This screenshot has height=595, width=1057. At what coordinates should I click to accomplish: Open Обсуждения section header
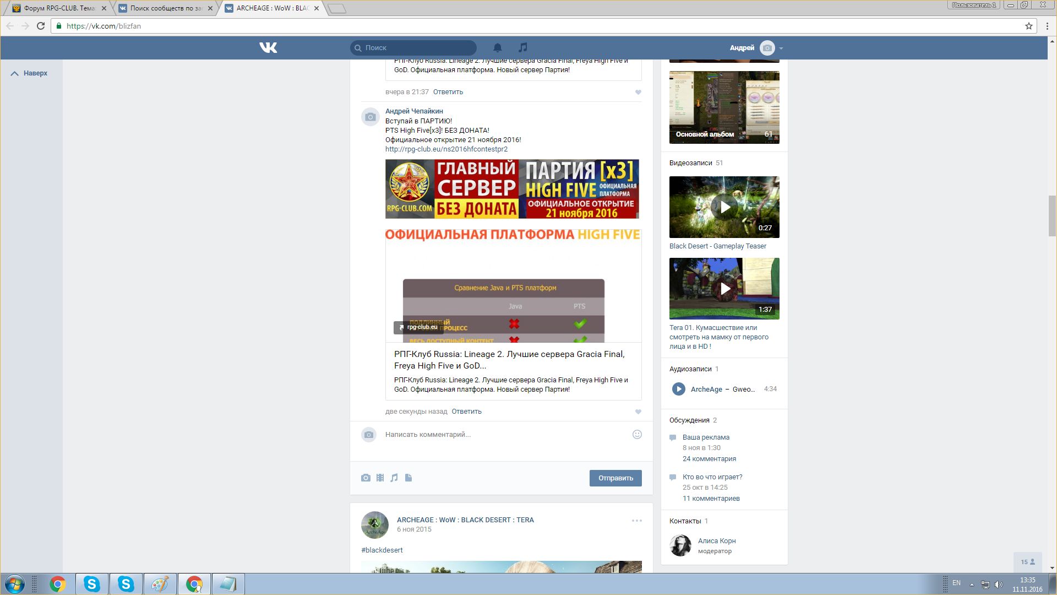pos(689,420)
